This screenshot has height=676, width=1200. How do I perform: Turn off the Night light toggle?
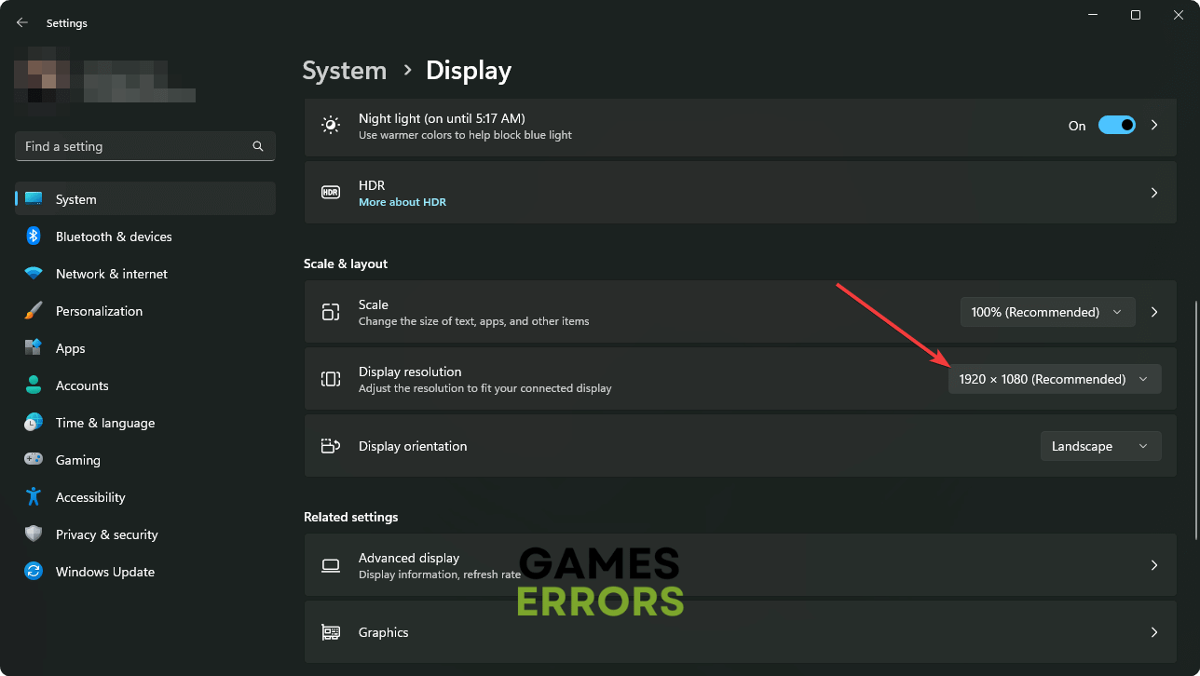[x=1116, y=126]
